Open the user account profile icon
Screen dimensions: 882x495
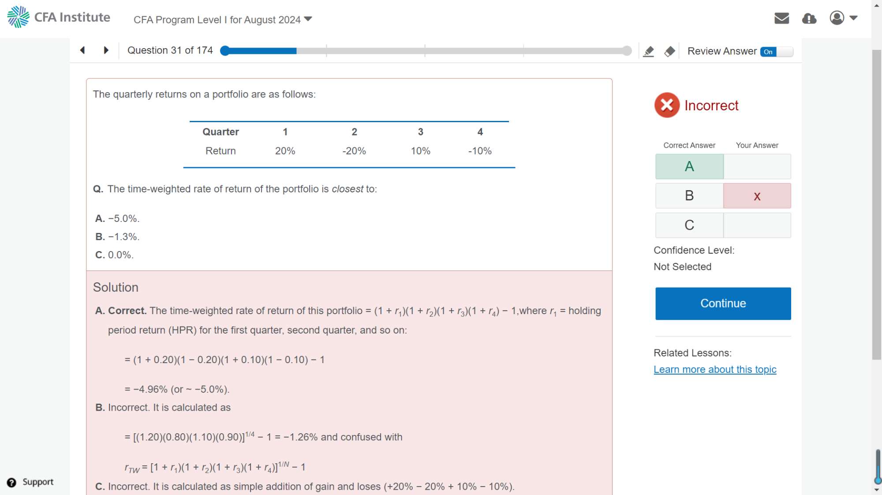point(837,18)
